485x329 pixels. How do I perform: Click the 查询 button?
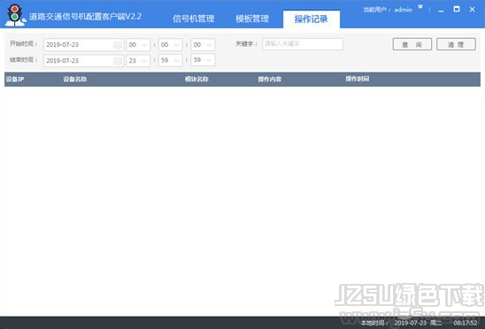click(412, 44)
